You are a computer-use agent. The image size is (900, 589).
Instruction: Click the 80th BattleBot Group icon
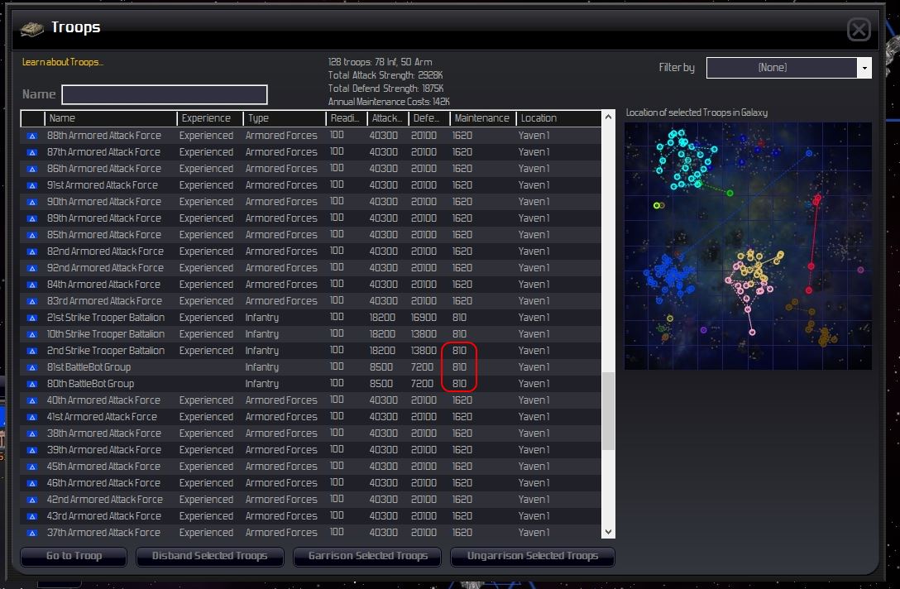(32, 384)
